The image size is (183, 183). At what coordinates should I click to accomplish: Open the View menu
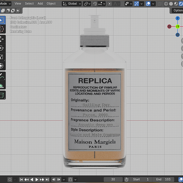[x=18, y=4]
